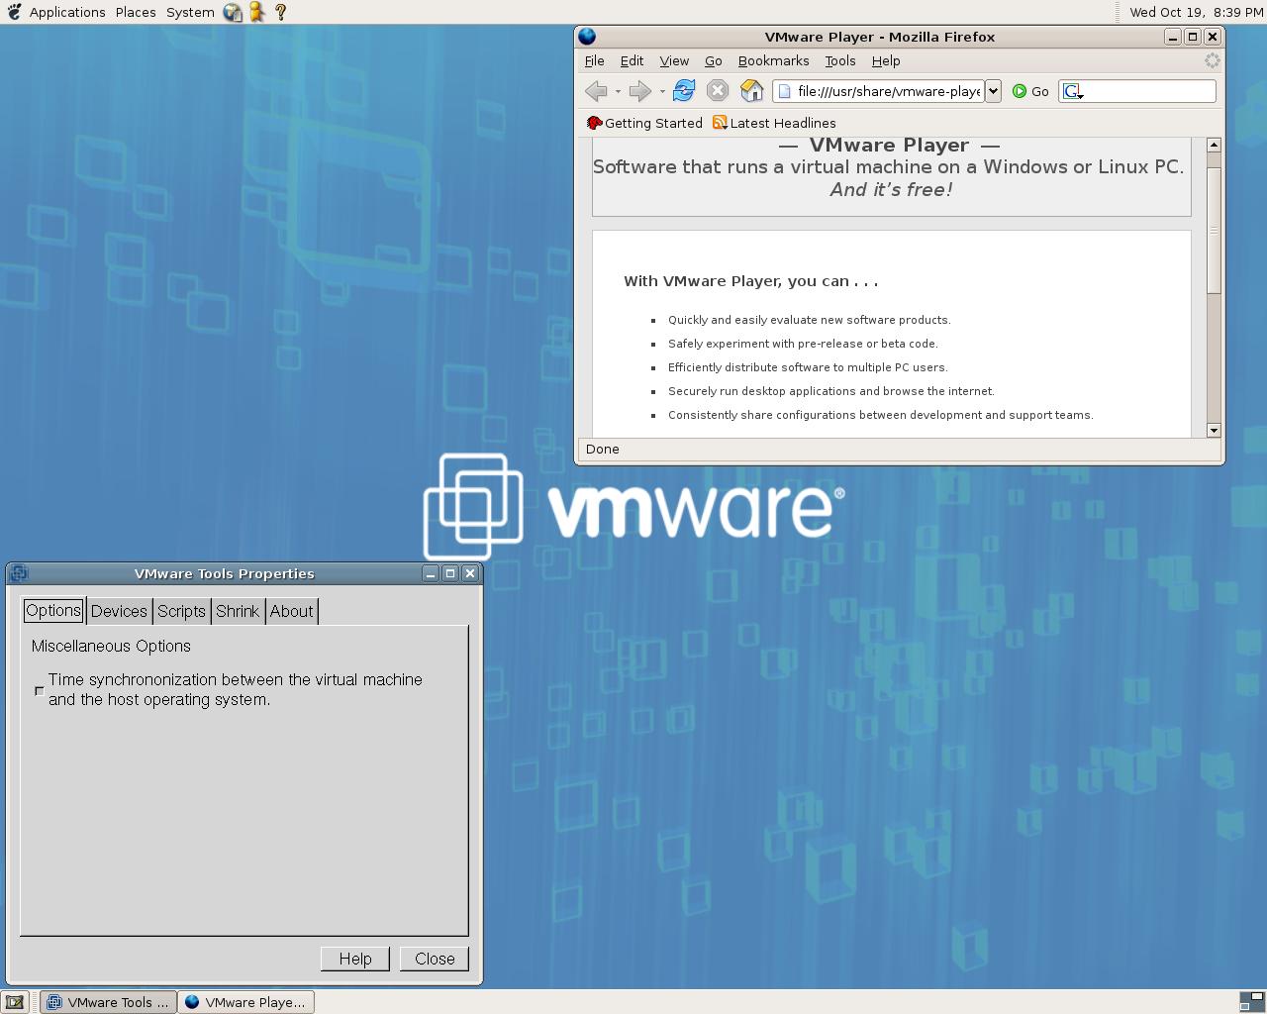Click the 'With VMware Player, you can . . .' heading
This screenshot has height=1014, width=1267.
pyautogui.click(x=751, y=281)
